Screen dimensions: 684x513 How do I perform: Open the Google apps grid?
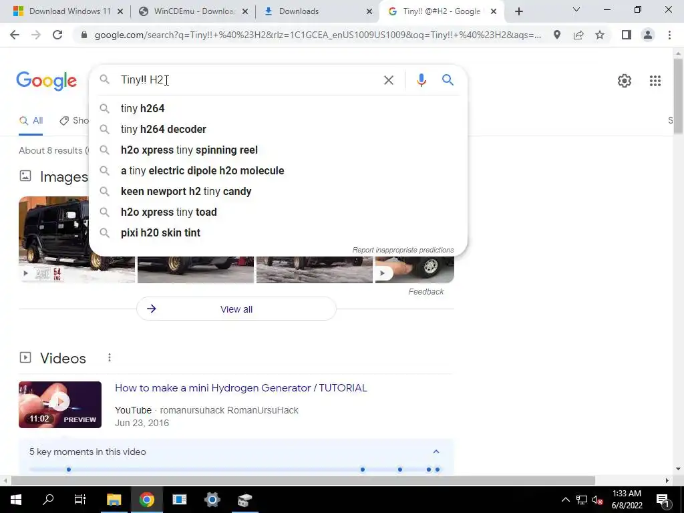click(x=655, y=81)
